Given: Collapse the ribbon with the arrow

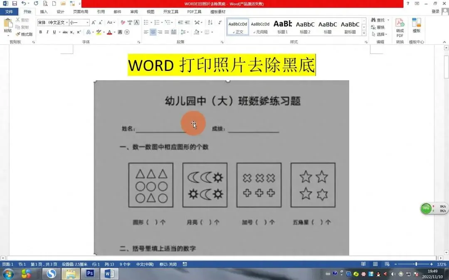Looking at the screenshot, I should [444, 42].
